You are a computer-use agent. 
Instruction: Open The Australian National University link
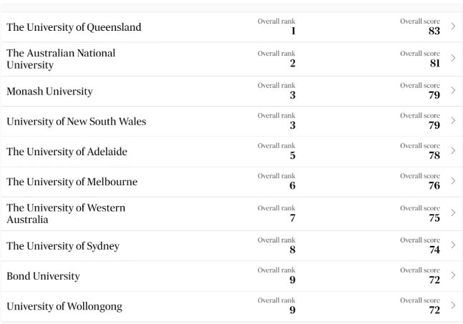[x=61, y=59]
